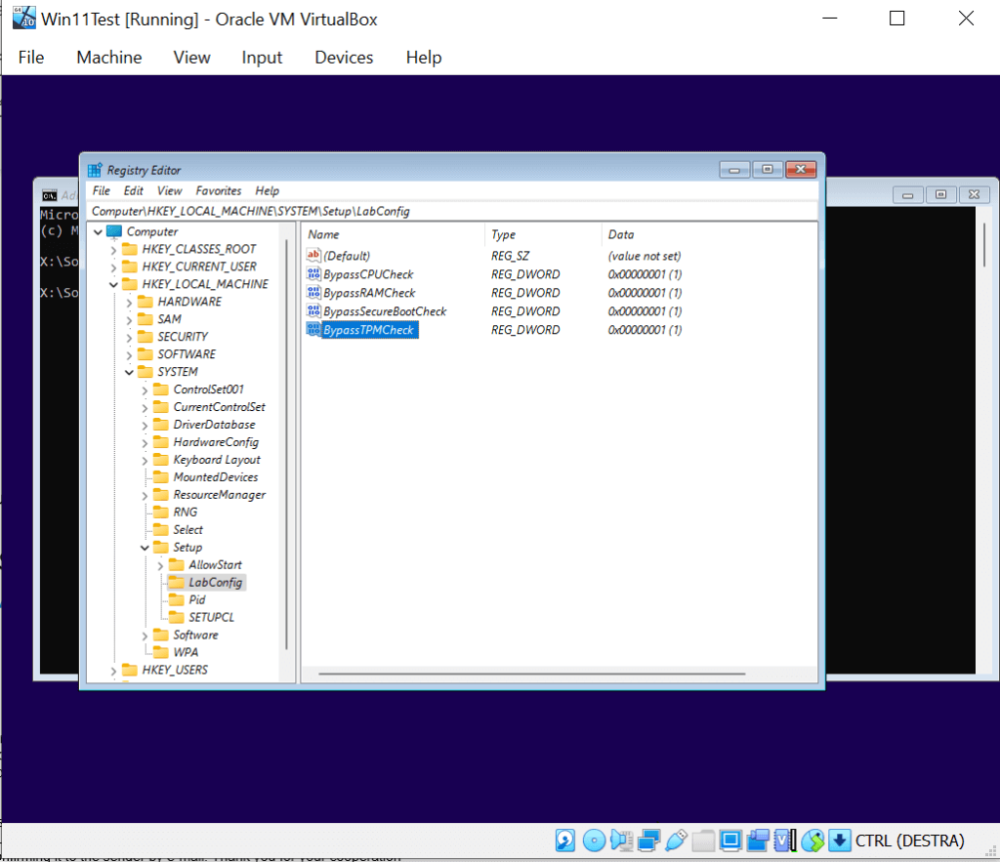Click the HARDWARE folder icon
The width and height of the screenshot is (1000, 862).
coord(146,301)
